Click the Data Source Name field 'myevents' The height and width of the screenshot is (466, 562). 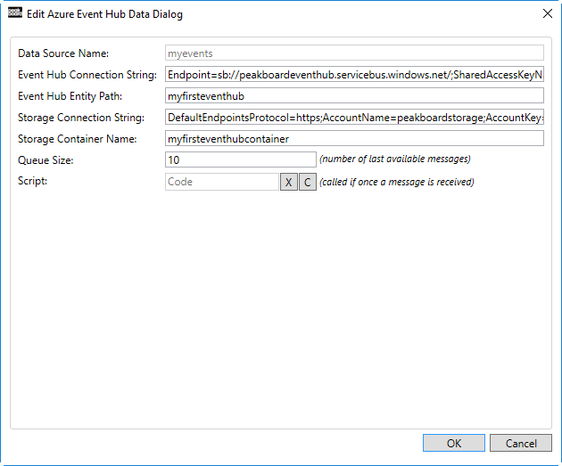coord(354,53)
